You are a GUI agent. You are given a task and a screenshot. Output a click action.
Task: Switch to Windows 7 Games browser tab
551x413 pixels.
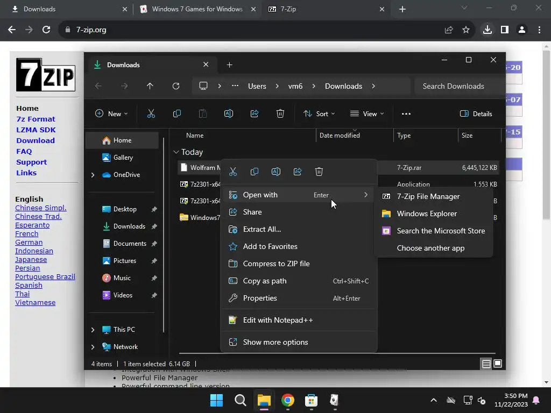click(x=197, y=9)
